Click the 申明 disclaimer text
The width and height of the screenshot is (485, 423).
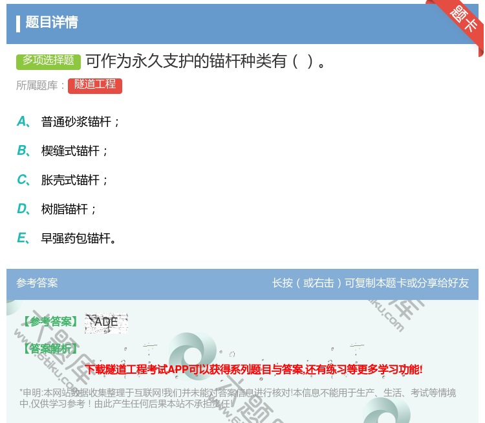pos(237,398)
